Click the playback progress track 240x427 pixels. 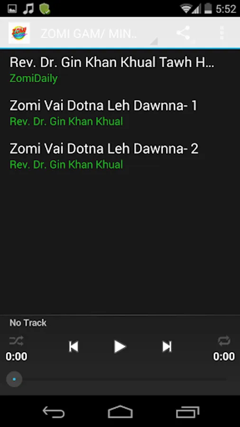tap(120, 379)
